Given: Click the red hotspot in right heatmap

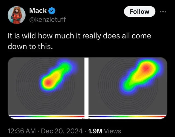Looking at the screenshot, I should point(146,67).
